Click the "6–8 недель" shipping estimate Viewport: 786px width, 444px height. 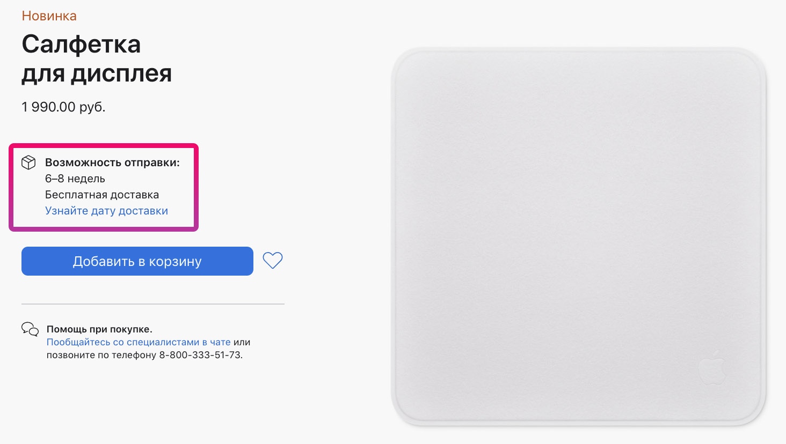[75, 179]
